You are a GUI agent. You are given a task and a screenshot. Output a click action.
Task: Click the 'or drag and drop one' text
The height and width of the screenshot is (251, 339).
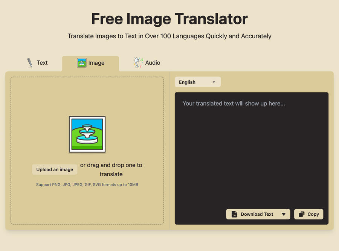(111, 165)
